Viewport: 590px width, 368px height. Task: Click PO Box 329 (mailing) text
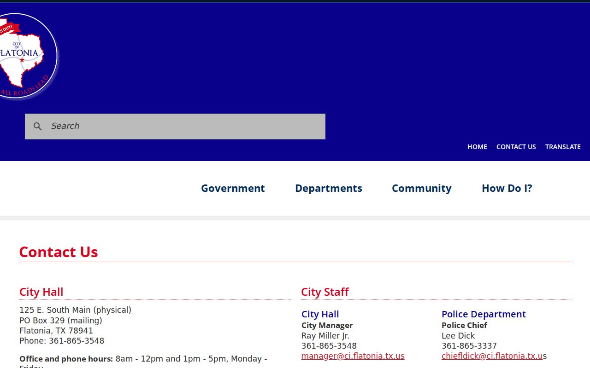(61, 321)
